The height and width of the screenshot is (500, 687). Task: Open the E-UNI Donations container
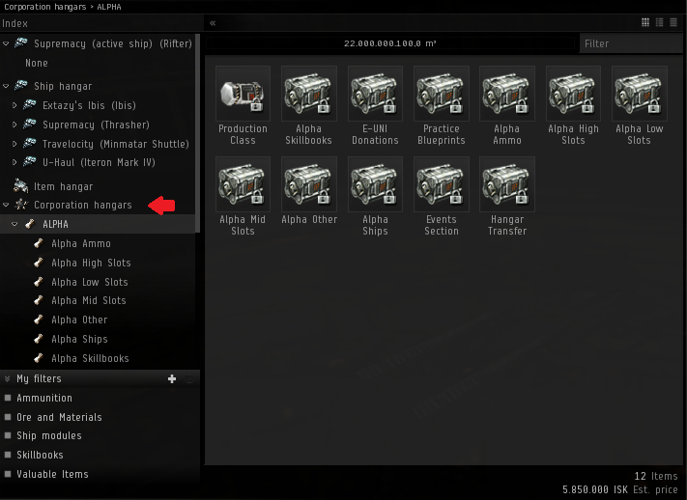pos(375,94)
